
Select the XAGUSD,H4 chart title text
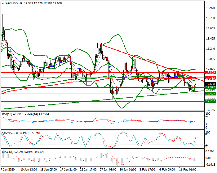(14, 3)
